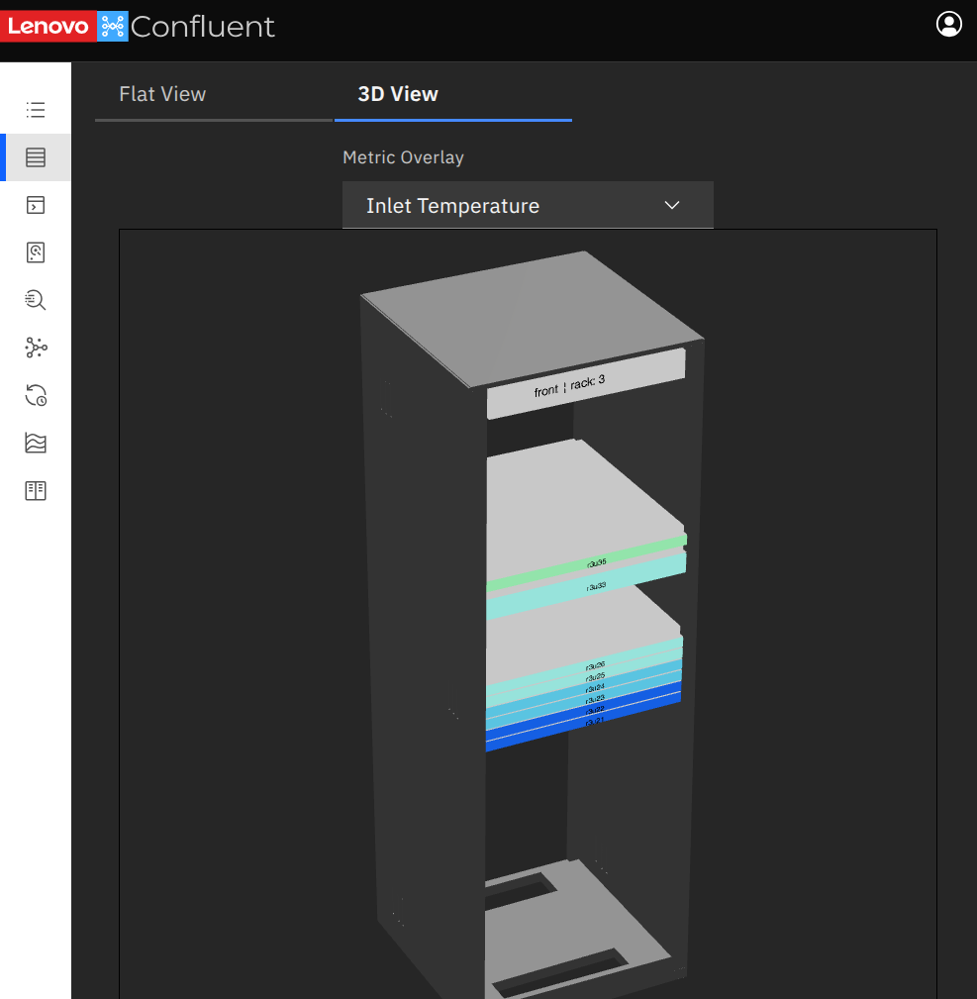Open the wave chart metrics icon
The height and width of the screenshot is (999, 977).
[36, 443]
